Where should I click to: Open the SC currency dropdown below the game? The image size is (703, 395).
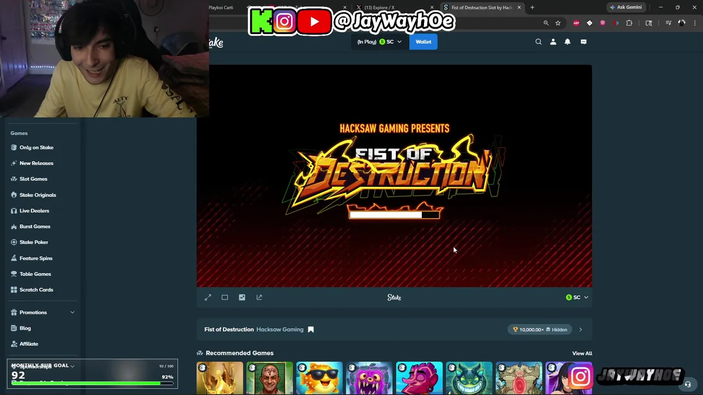(x=577, y=297)
